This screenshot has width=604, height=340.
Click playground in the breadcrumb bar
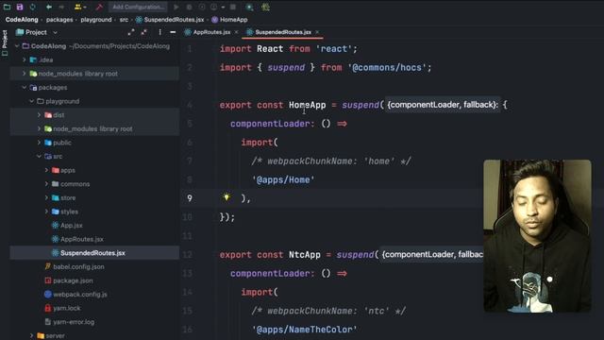[96, 20]
